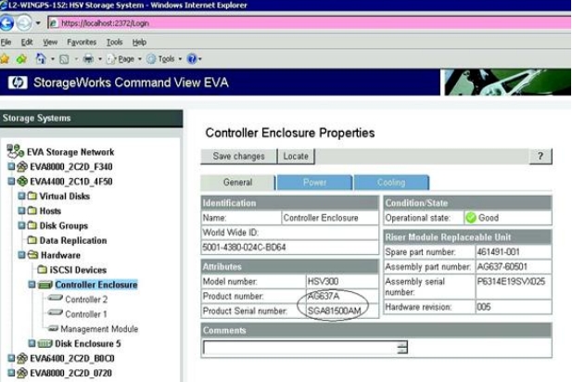Image resolution: width=572 pixels, height=382 pixels.
Task: Open the Help menu
Action: click(x=139, y=43)
